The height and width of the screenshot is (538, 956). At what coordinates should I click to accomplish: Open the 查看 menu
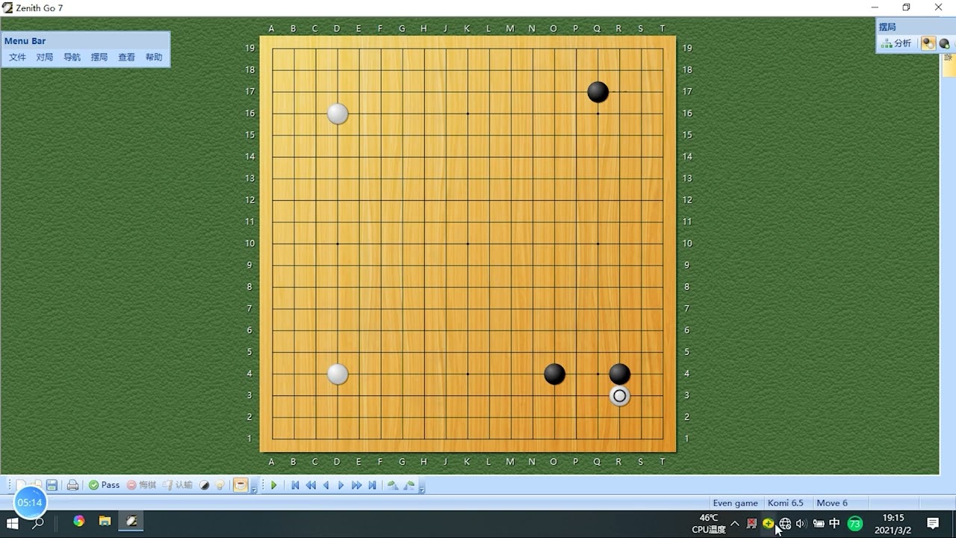[126, 57]
